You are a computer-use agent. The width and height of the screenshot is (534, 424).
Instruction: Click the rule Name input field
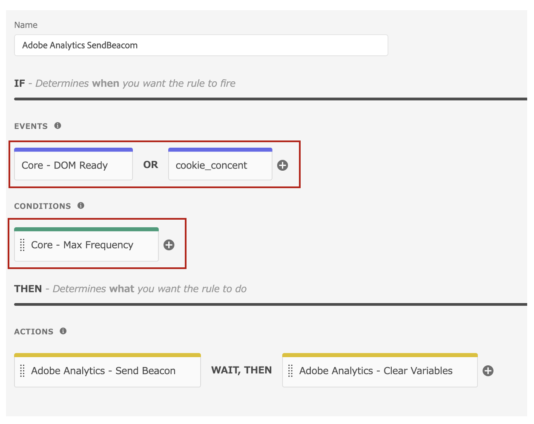[x=201, y=45]
